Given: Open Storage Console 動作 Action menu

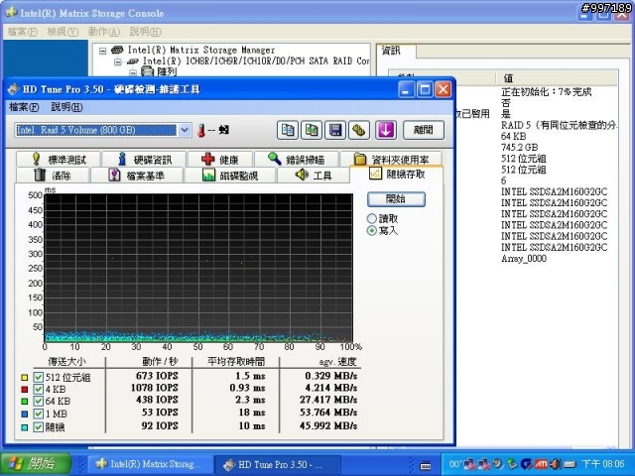Looking at the screenshot, I should [x=104, y=31].
